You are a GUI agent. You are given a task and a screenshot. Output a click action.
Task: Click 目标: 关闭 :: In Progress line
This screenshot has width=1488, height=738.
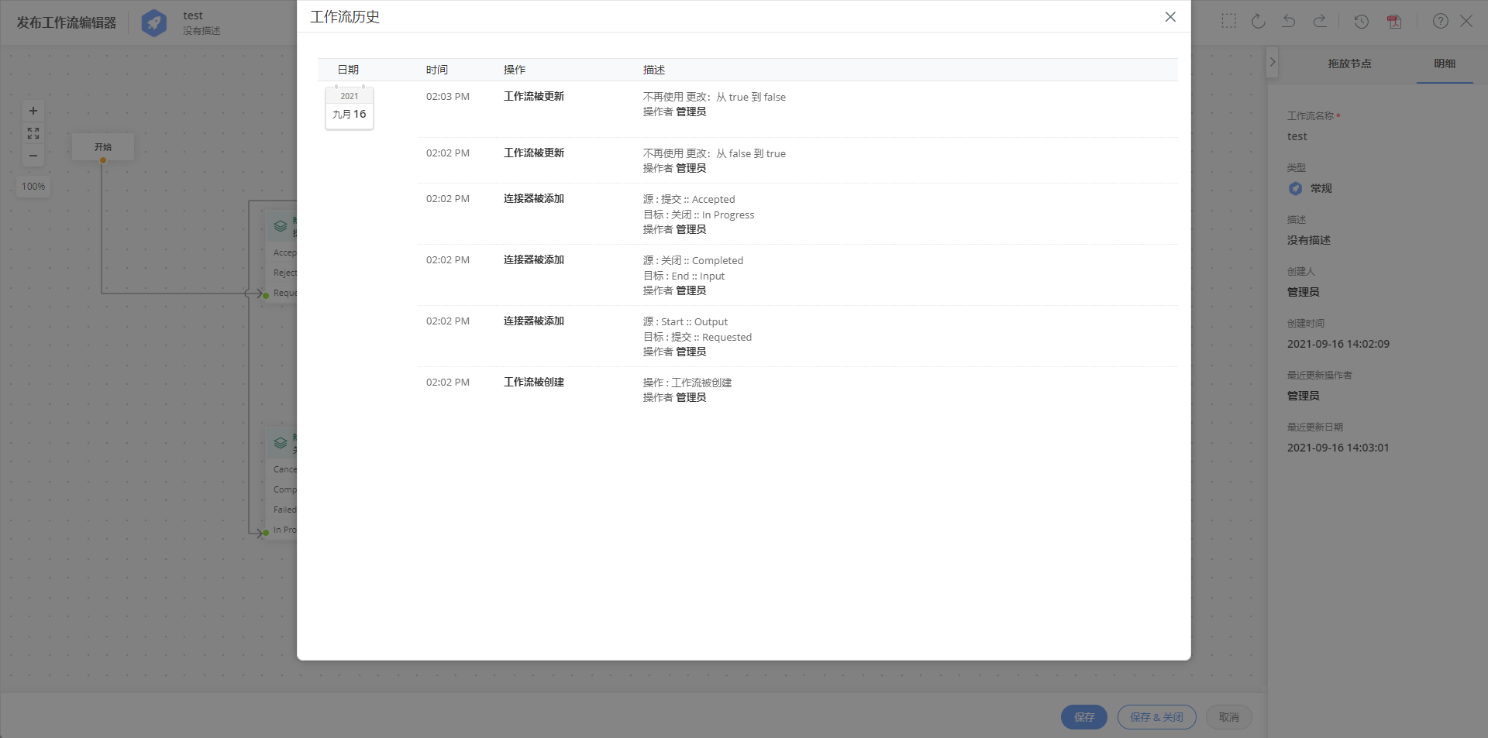[x=698, y=215]
